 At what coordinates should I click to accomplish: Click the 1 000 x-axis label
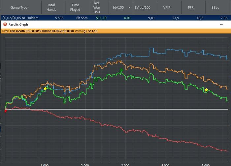click(x=45, y=165)
